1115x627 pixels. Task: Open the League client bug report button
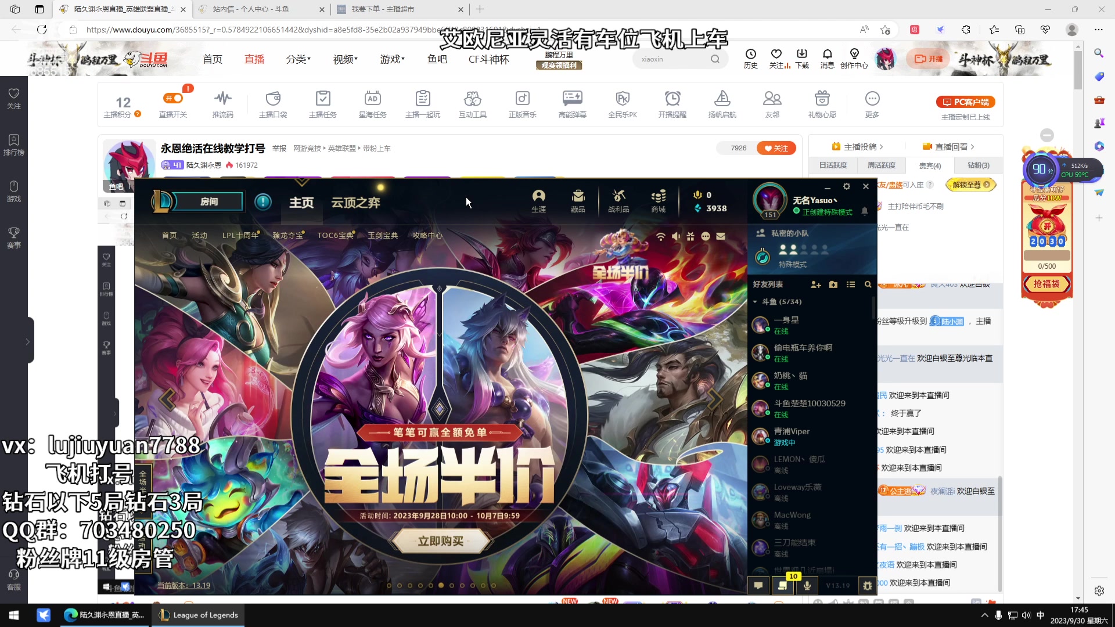point(868,585)
